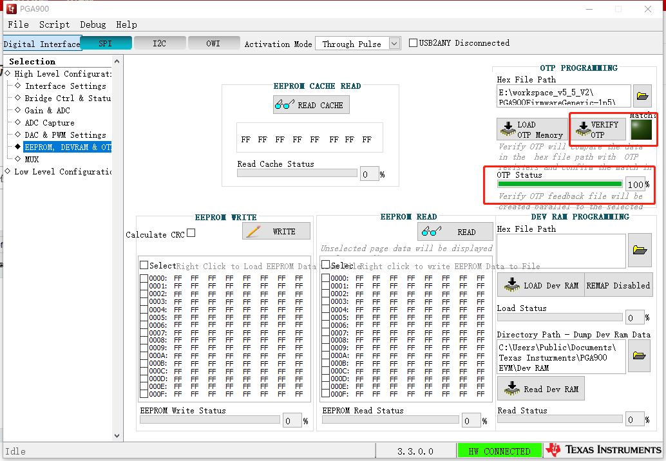Select MUX tree item
Image resolution: width=666 pixels, height=461 pixels.
tap(32, 159)
